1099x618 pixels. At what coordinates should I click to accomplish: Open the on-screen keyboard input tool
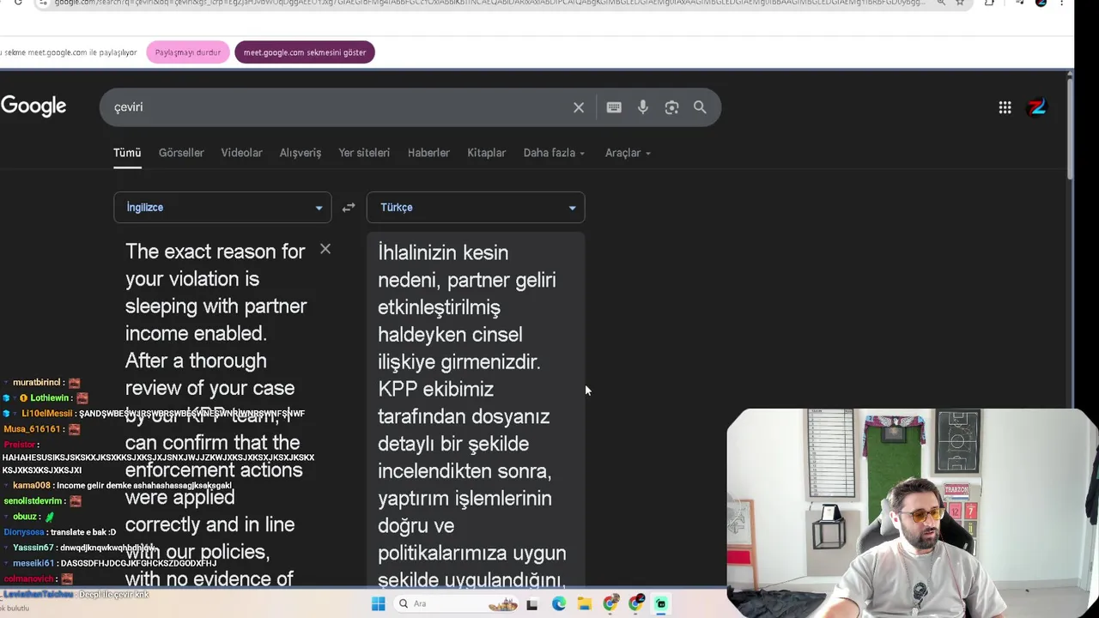(x=614, y=107)
